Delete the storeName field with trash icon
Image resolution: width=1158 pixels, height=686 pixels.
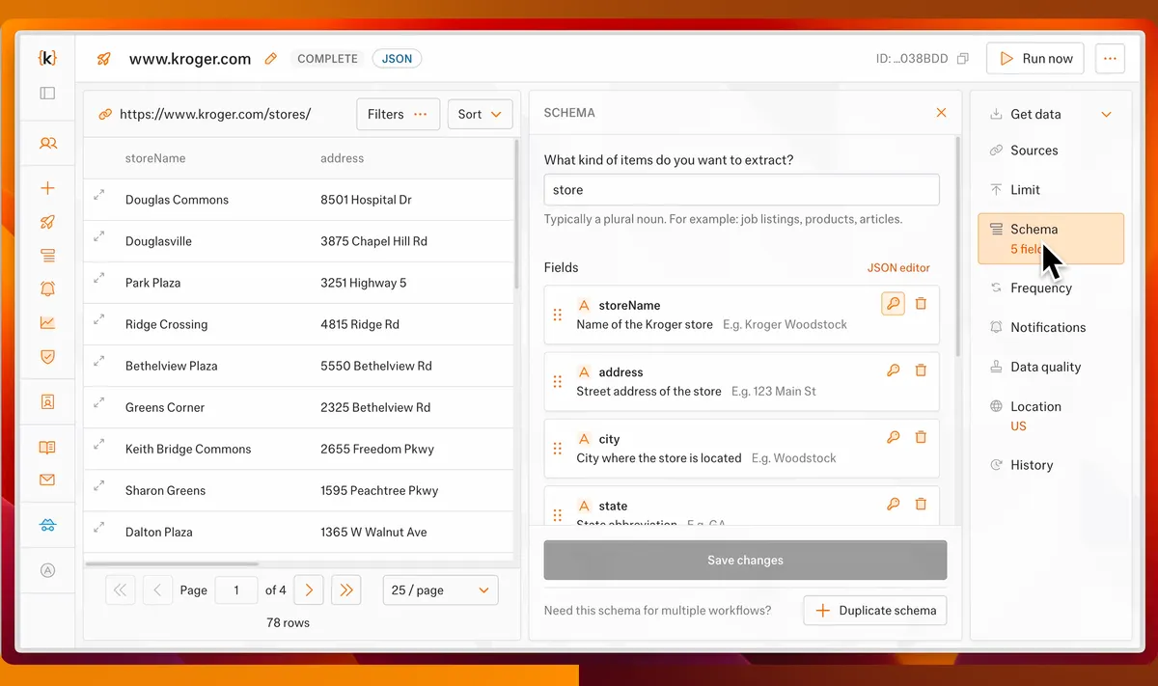click(x=921, y=304)
